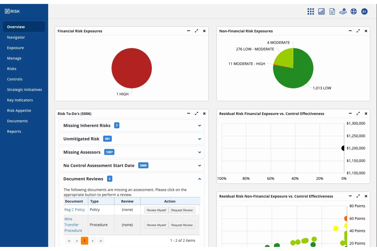Open the BS user profile avatar
The image size is (377, 251).
click(x=364, y=11)
